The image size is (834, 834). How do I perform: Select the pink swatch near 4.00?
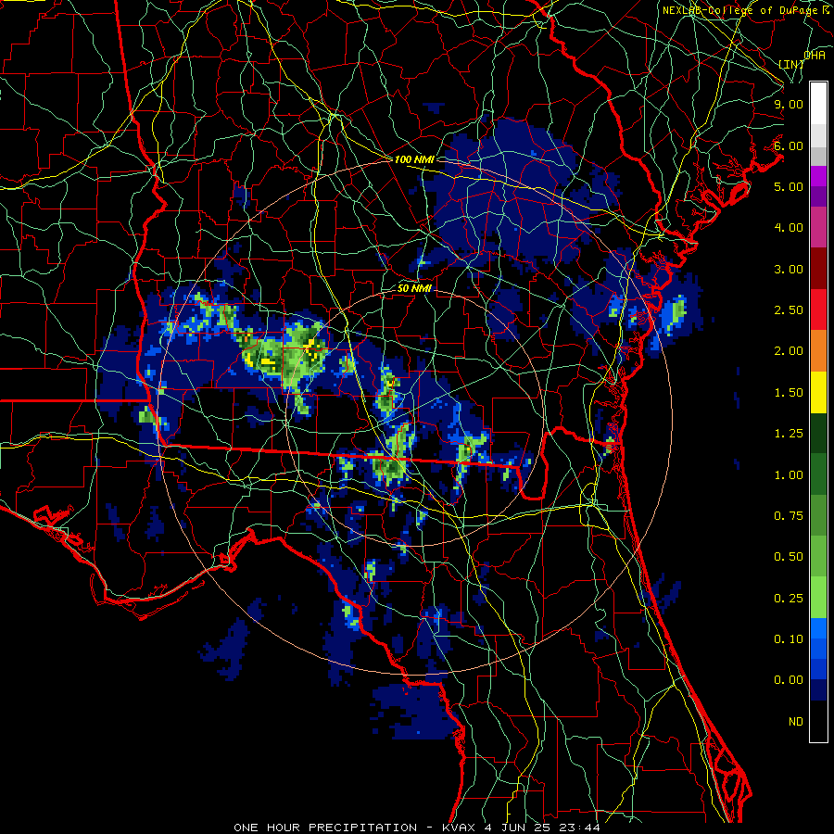click(818, 227)
